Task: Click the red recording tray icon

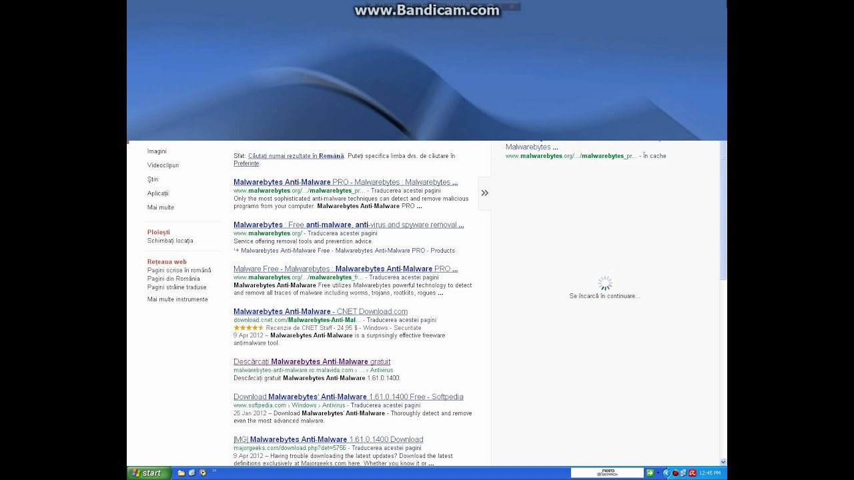Action: coord(675,473)
